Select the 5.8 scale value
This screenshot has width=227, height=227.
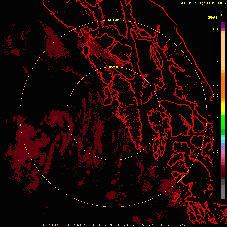pos(216,84)
